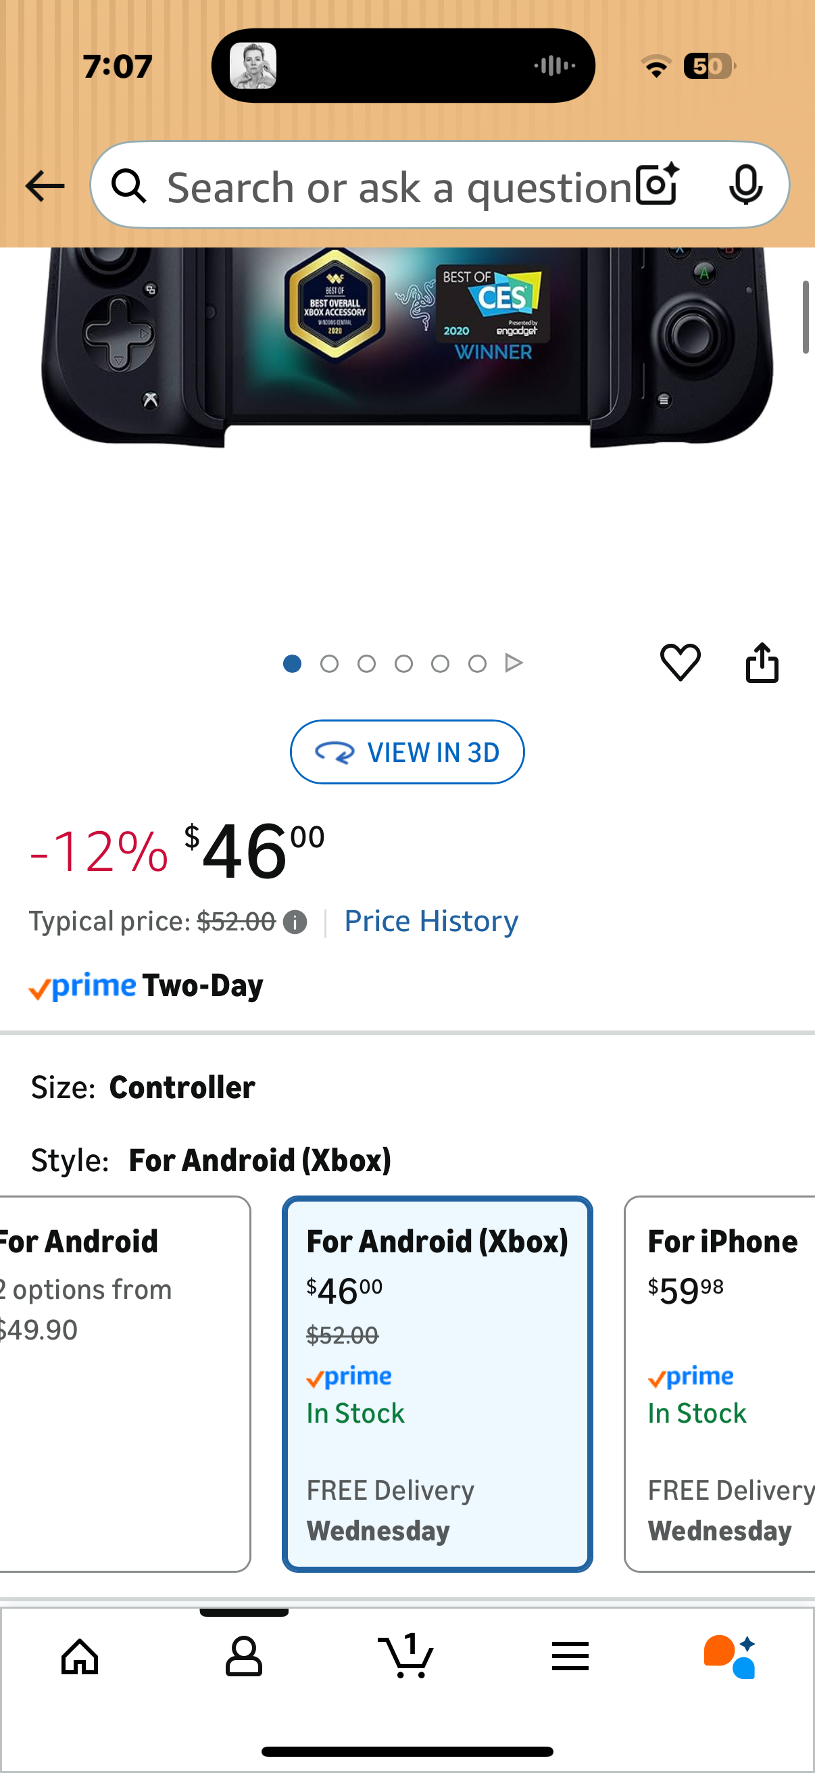The height and width of the screenshot is (1773, 815).
Task: Open the shopping cart icon
Action: [407, 1656]
